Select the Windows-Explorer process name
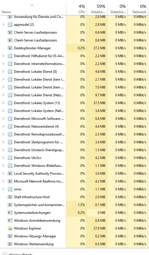Screen dimensions: 149x255 (x=27, y=228)
